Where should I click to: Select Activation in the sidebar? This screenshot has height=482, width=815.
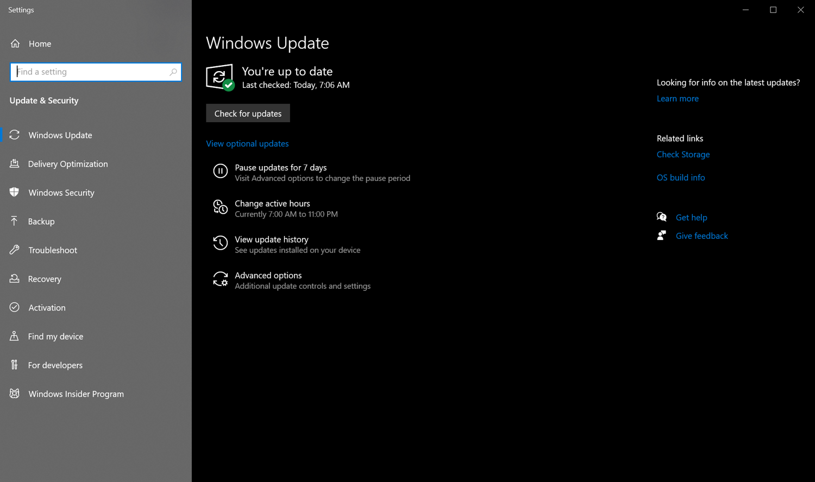point(47,308)
